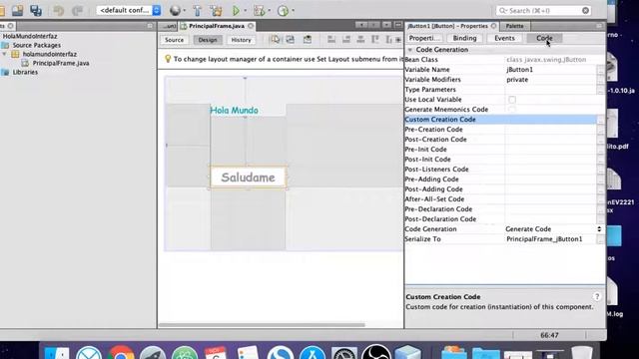639x359 pixels.
Task: Activate Connection Mode in the designer toolbar
Action: click(x=291, y=40)
